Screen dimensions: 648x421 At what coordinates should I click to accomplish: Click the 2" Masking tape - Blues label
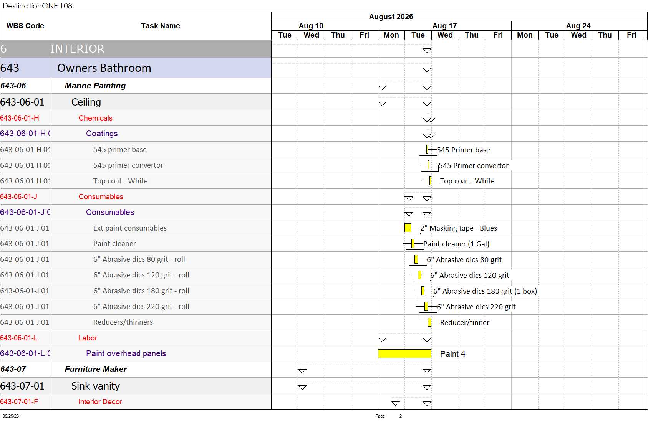click(459, 228)
